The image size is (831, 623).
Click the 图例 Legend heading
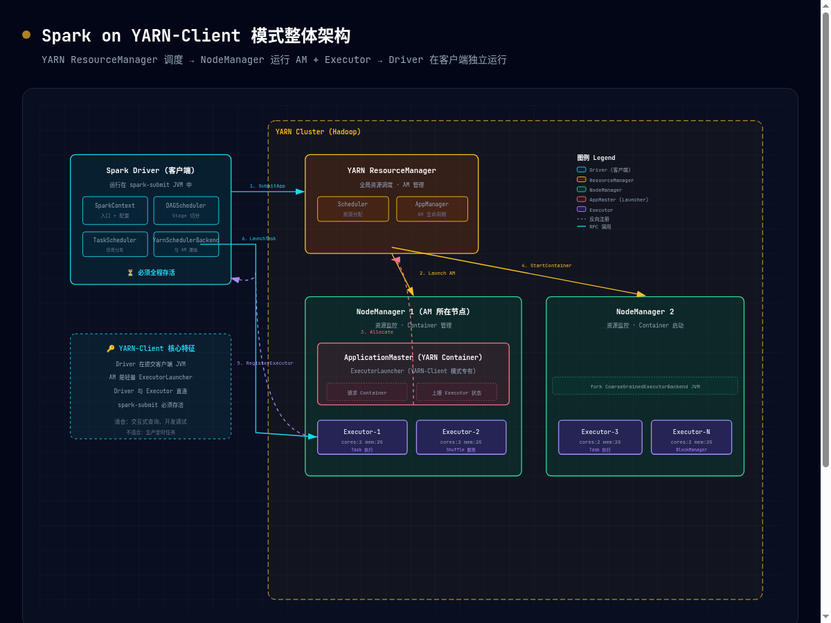596,158
